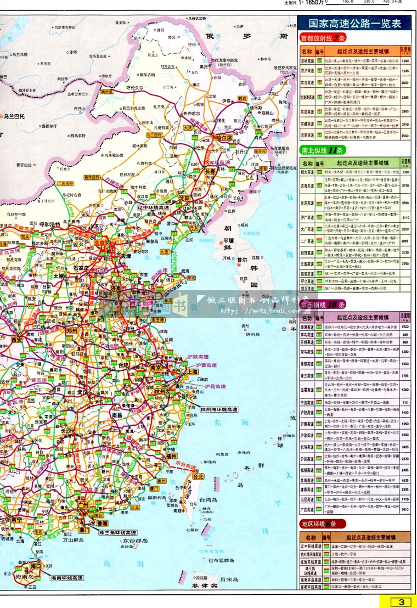
Task: Click the 长深高速 row name in table
Action: [307, 203]
